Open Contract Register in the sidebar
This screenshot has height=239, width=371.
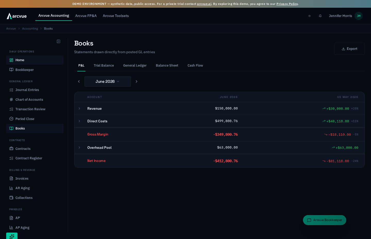tap(35, 158)
